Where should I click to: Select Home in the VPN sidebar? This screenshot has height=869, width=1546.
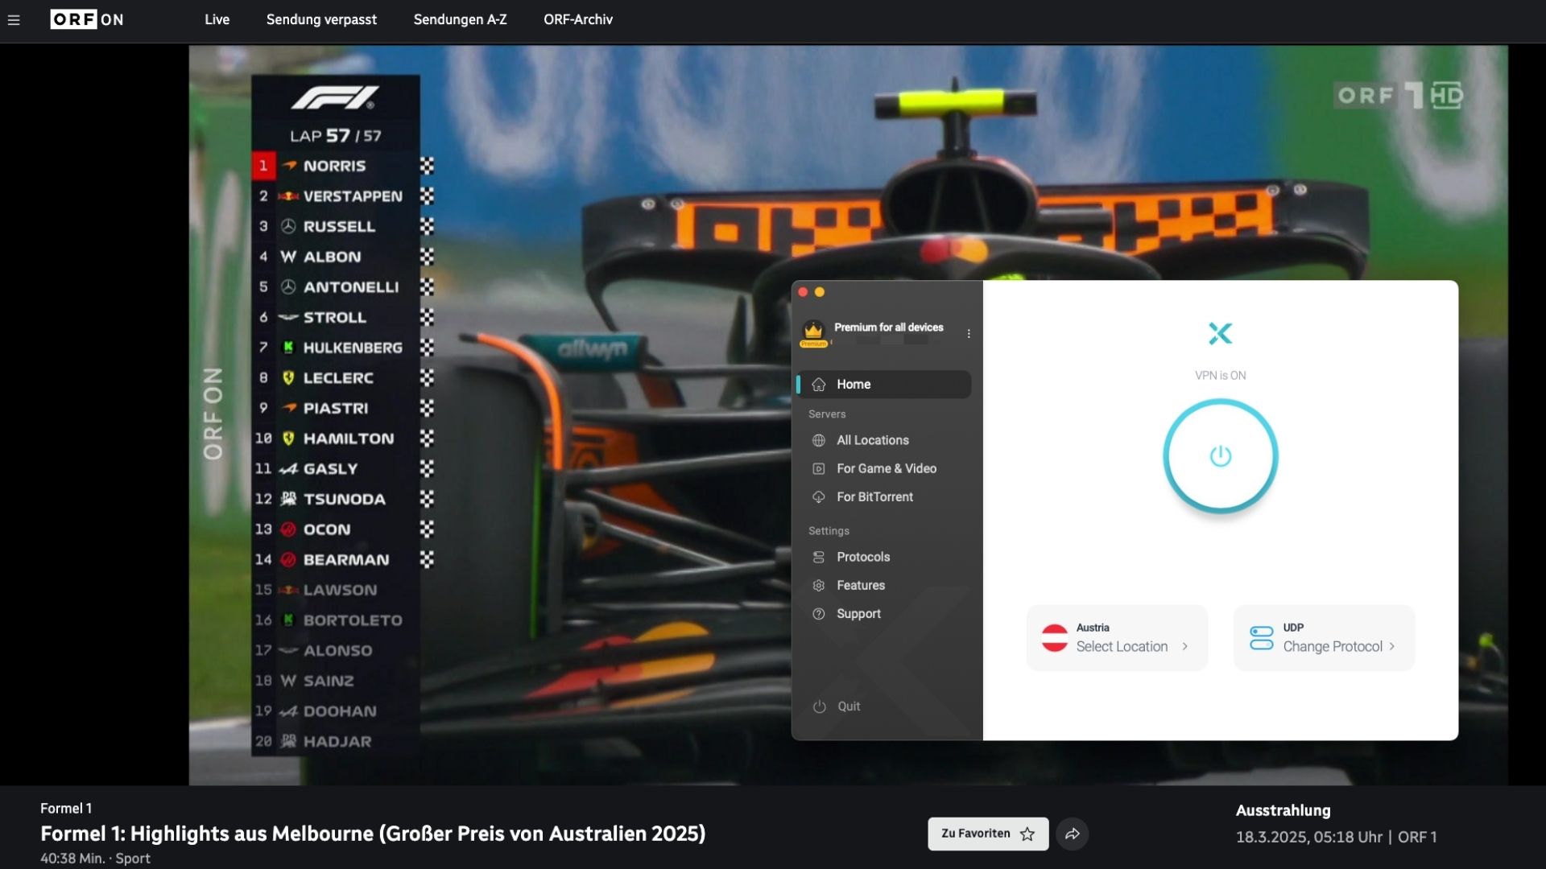click(854, 384)
